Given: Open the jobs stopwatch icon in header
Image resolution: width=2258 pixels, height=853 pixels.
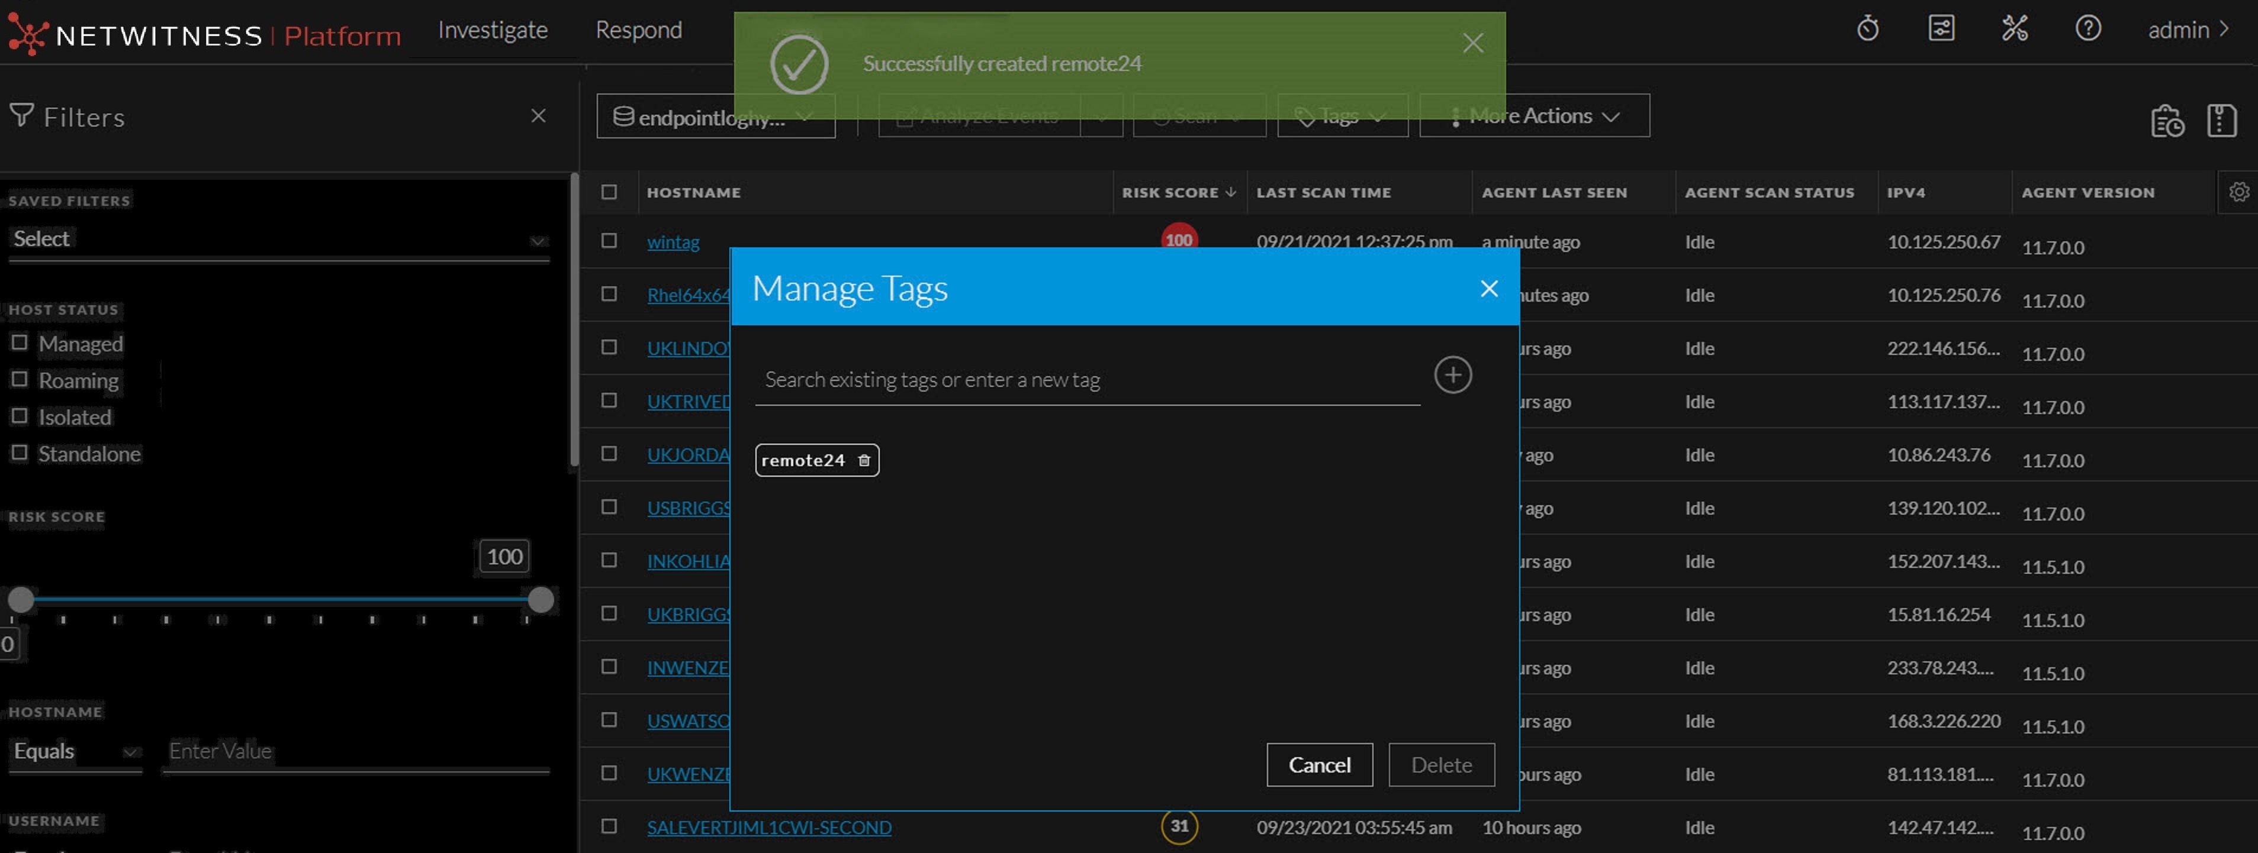Looking at the screenshot, I should click(x=1867, y=30).
